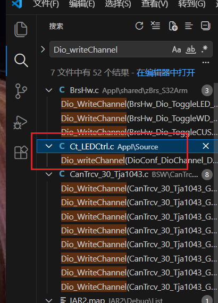
Task: Select the BrsHw.c file row
Action: pyautogui.click(x=125, y=90)
